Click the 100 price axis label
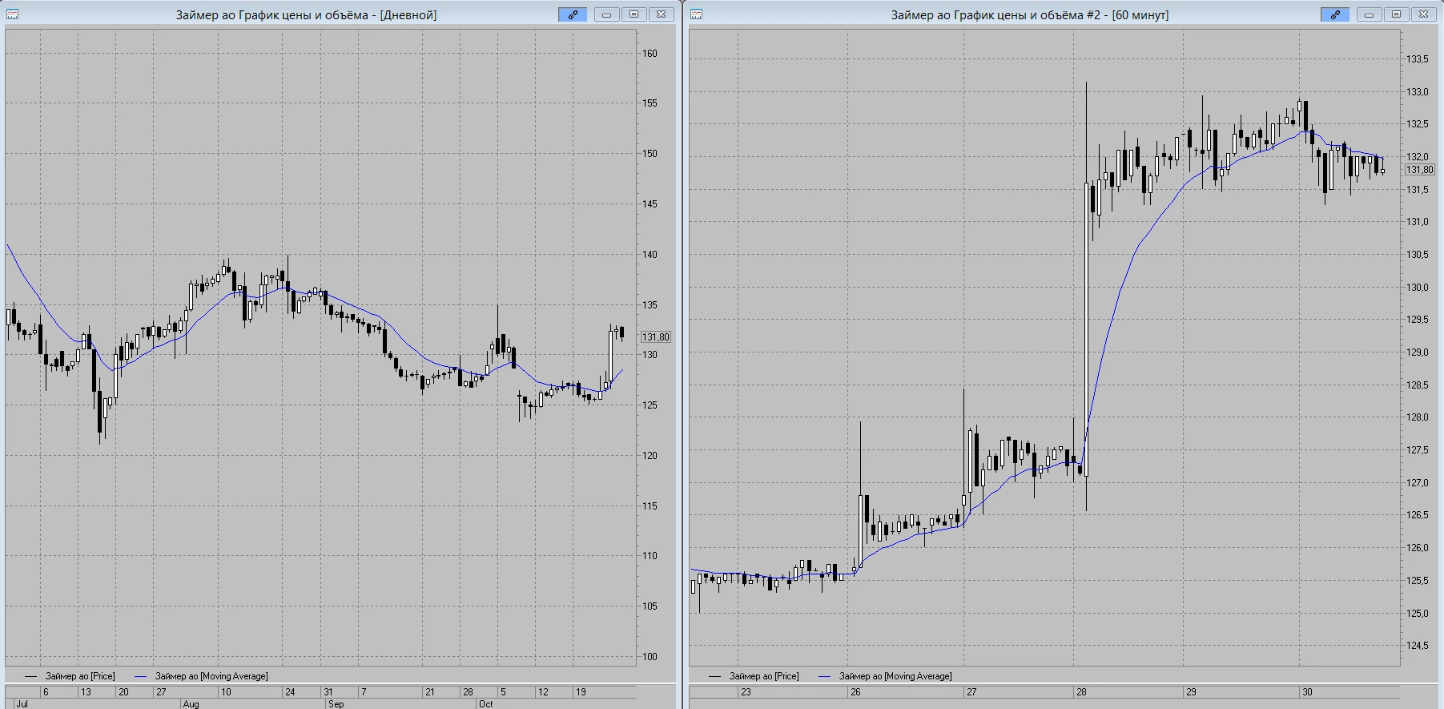 [650, 657]
